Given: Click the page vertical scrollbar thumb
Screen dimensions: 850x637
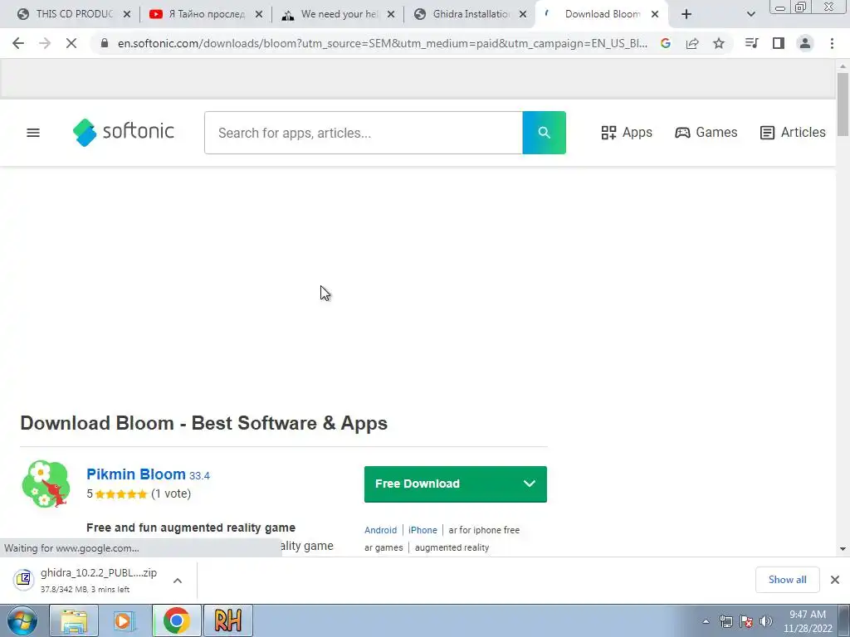Looking at the screenshot, I should point(843,104).
